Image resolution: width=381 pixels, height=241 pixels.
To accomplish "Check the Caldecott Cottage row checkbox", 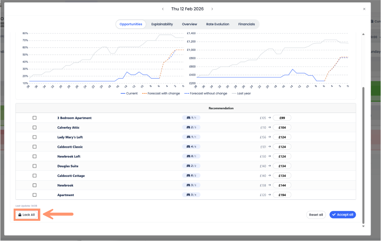I will (x=35, y=176).
